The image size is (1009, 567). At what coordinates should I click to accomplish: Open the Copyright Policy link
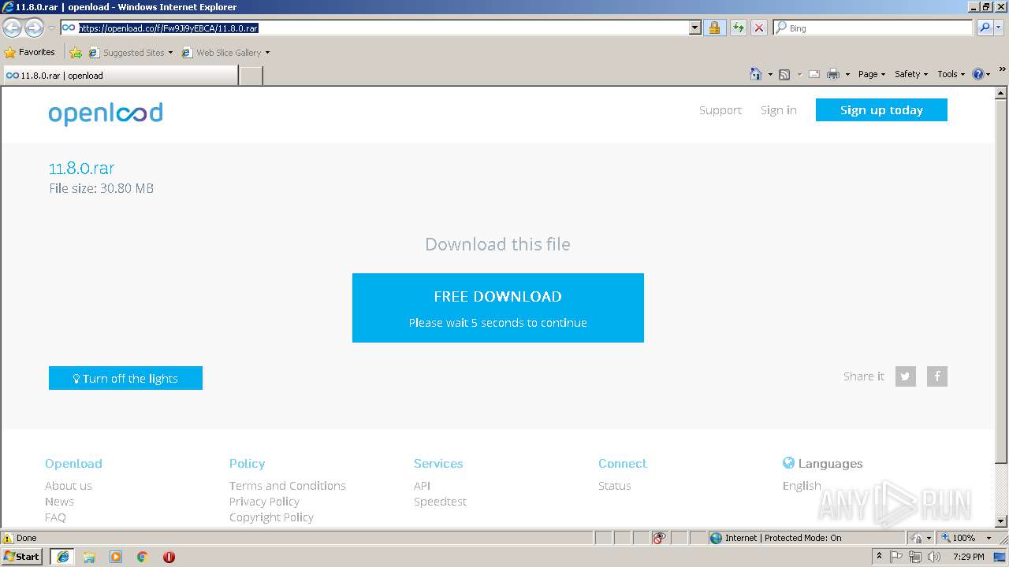coord(271,517)
